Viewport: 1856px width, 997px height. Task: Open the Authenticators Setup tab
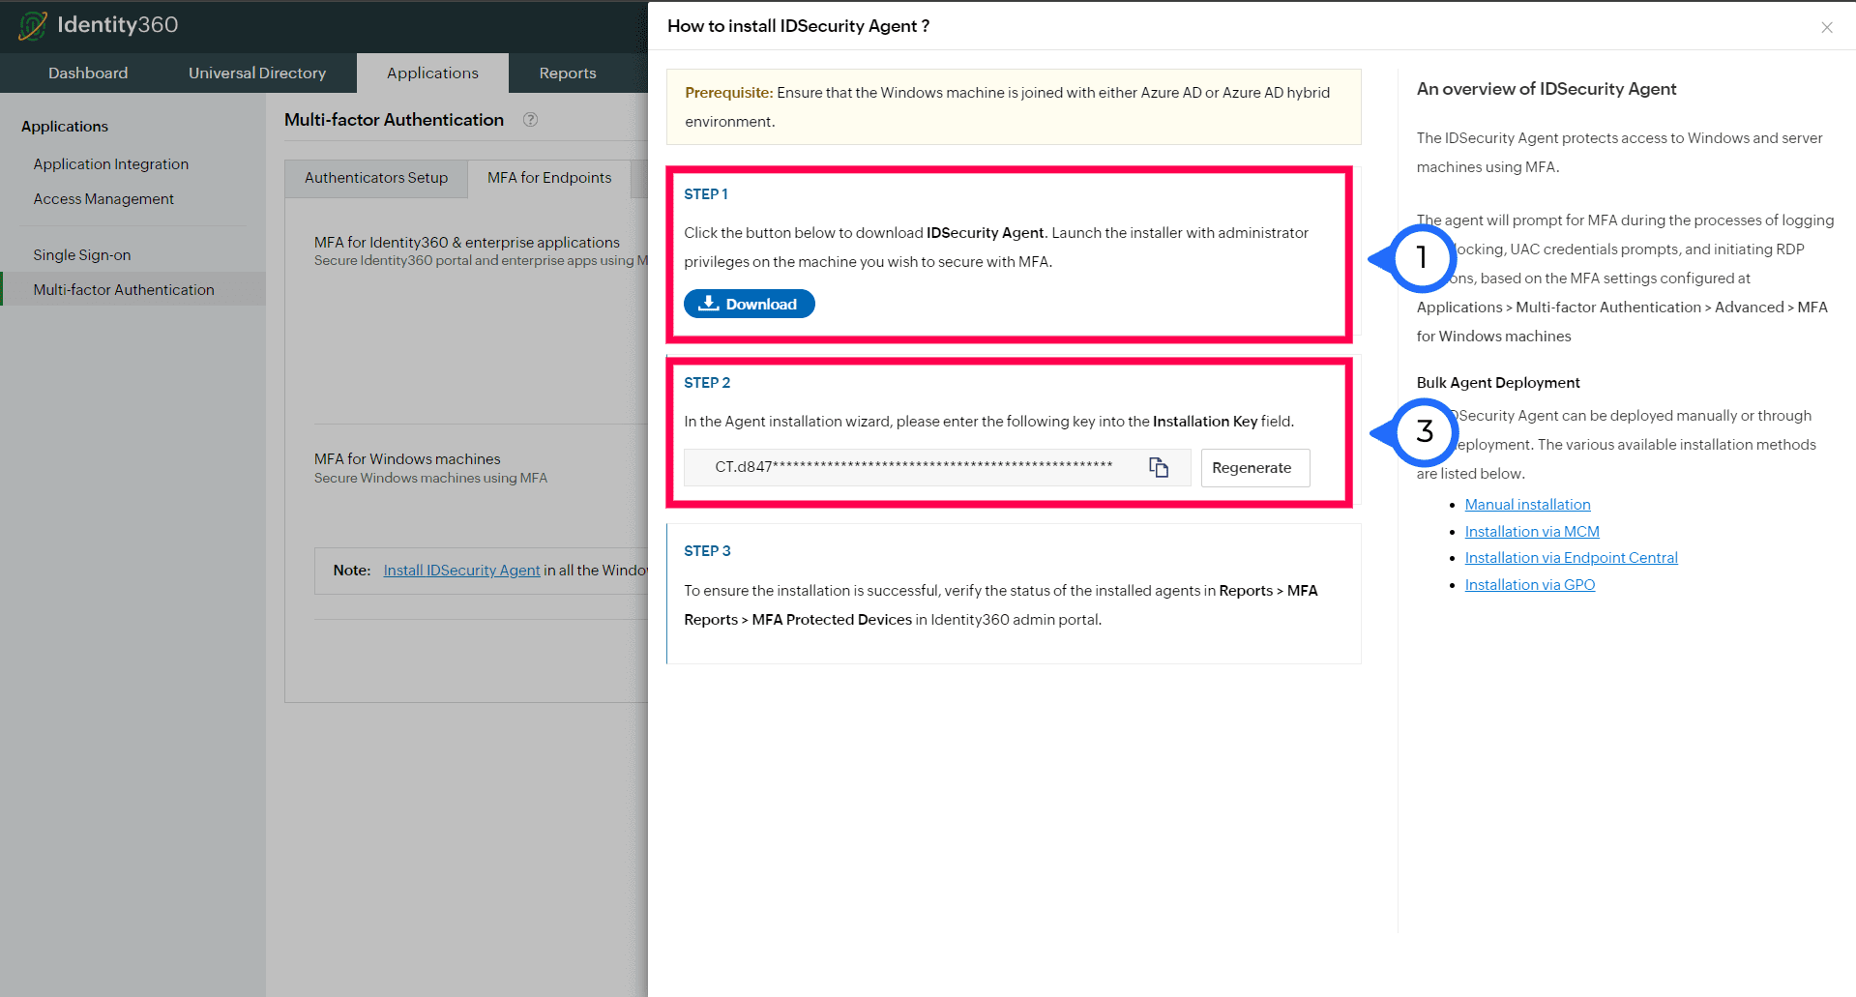coord(376,178)
